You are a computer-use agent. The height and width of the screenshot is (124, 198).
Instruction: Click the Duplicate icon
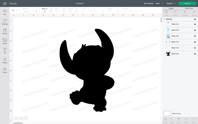[185, 12]
